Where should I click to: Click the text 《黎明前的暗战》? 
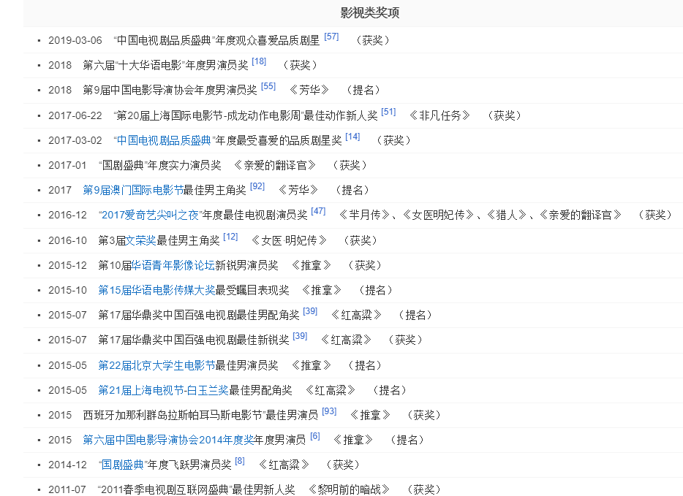click(x=349, y=489)
